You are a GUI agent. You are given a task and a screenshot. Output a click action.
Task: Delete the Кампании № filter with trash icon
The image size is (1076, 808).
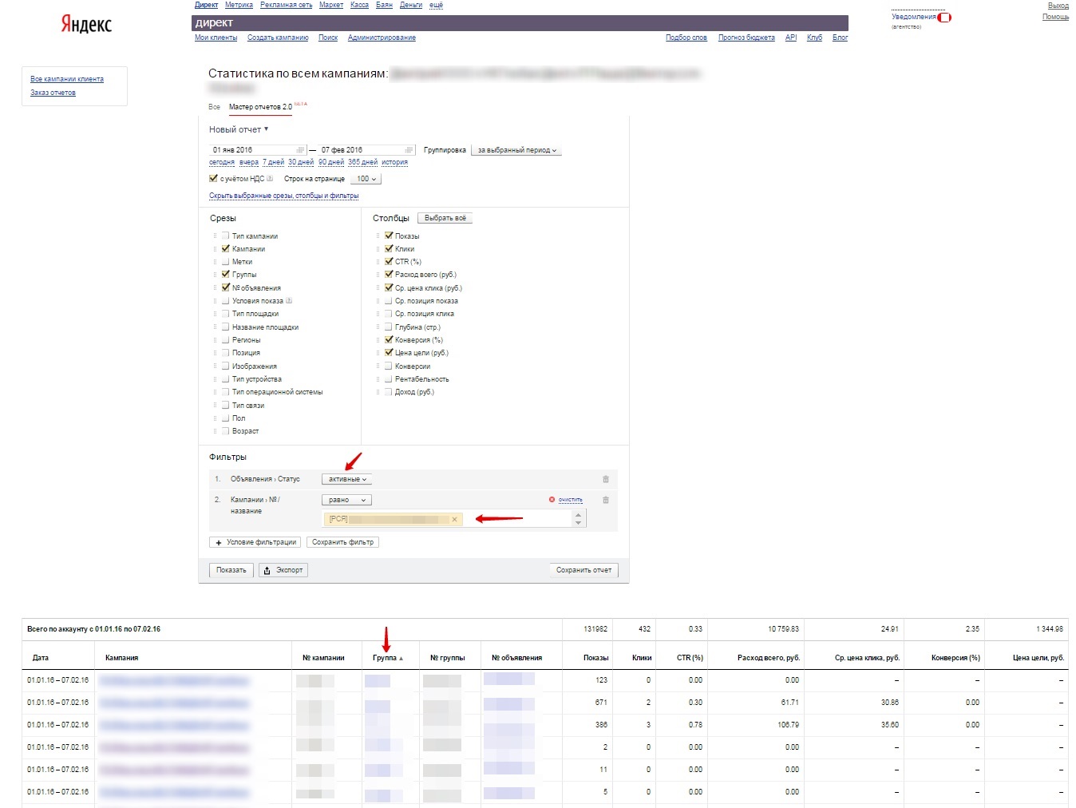pyautogui.click(x=606, y=500)
